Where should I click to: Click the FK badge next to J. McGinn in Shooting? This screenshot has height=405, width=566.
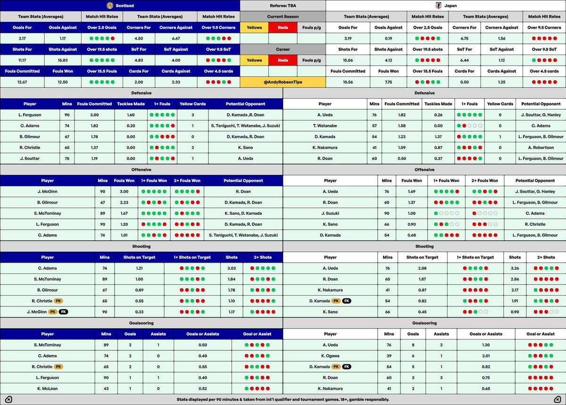[63, 312]
